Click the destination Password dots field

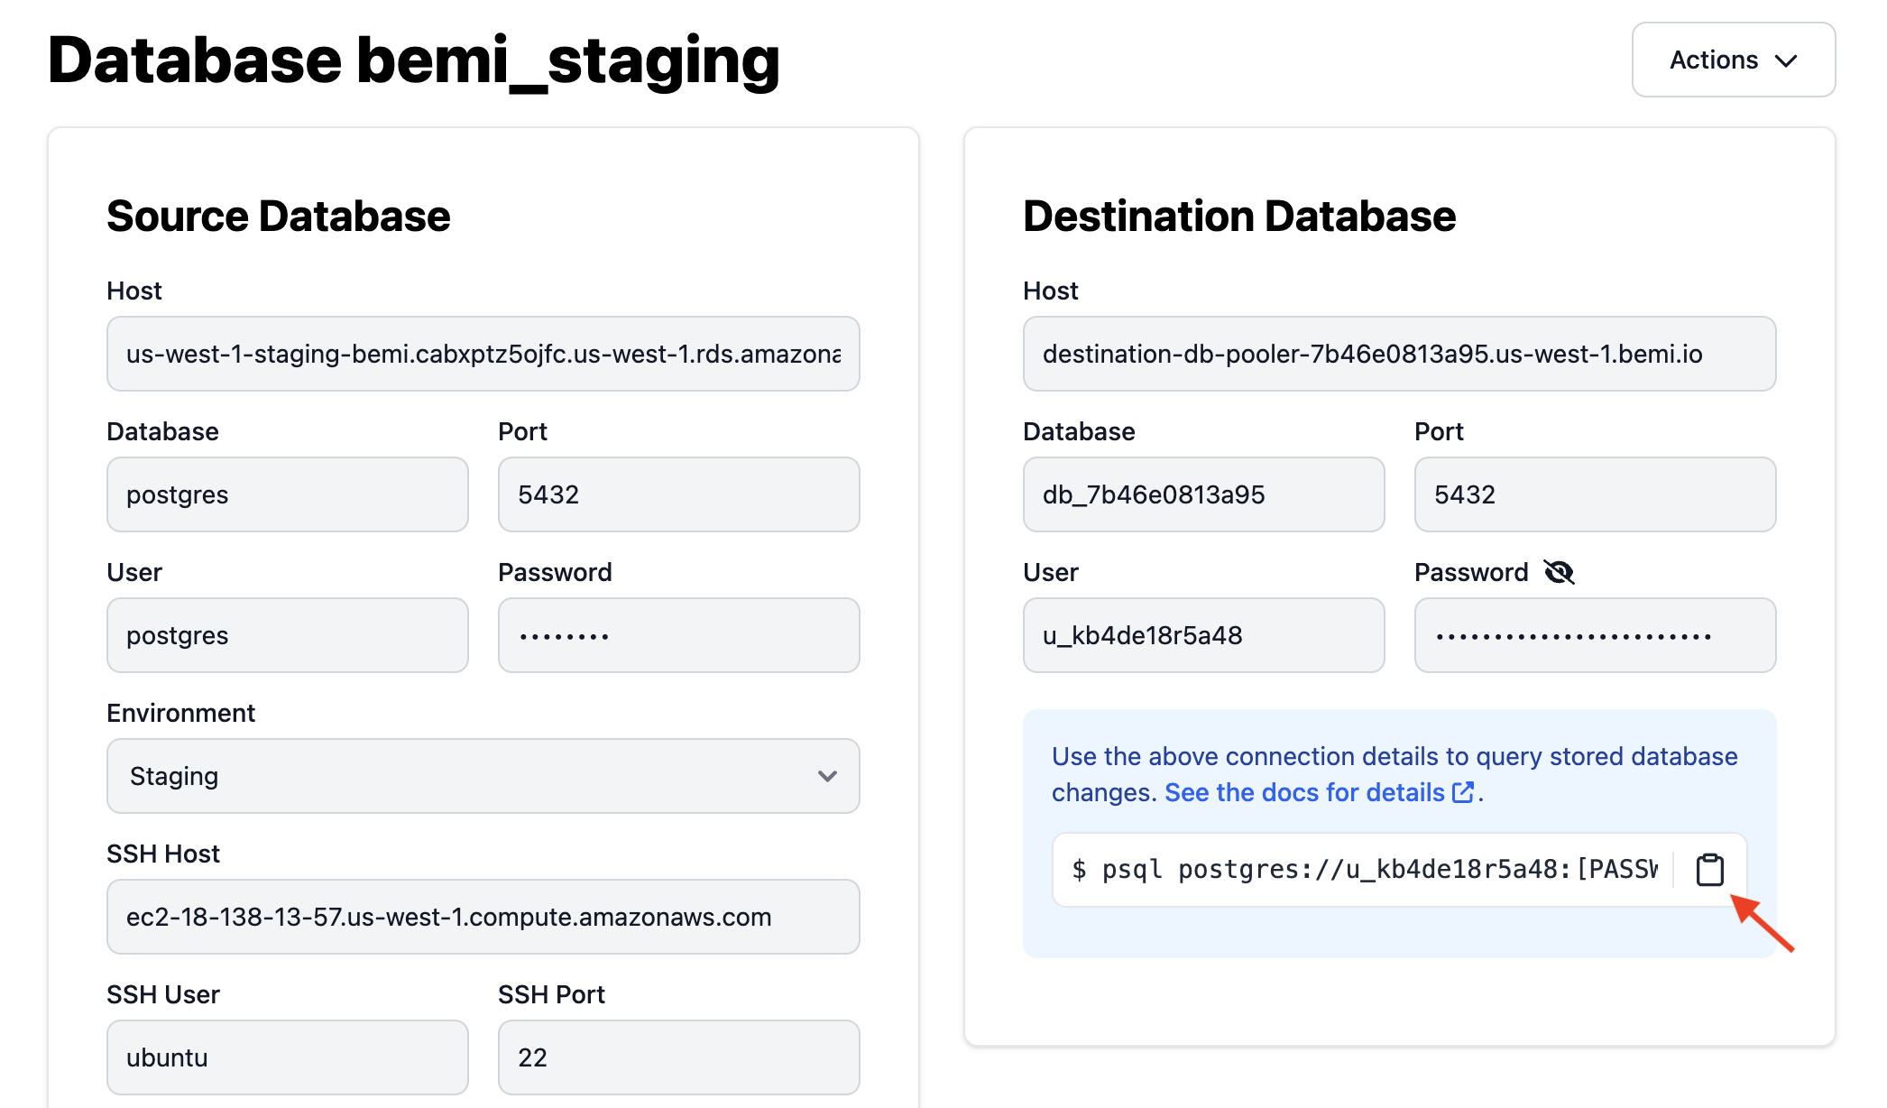(x=1595, y=635)
